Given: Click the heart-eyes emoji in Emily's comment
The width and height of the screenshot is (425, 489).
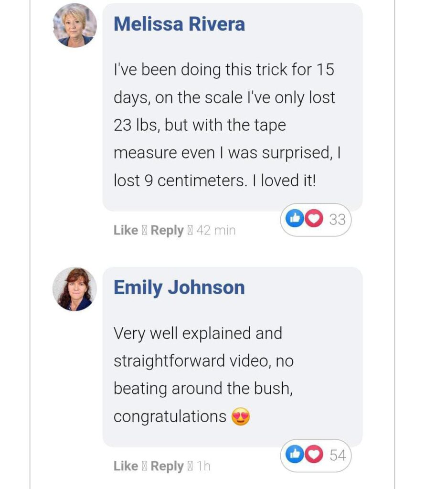Looking at the screenshot, I should [x=240, y=417].
